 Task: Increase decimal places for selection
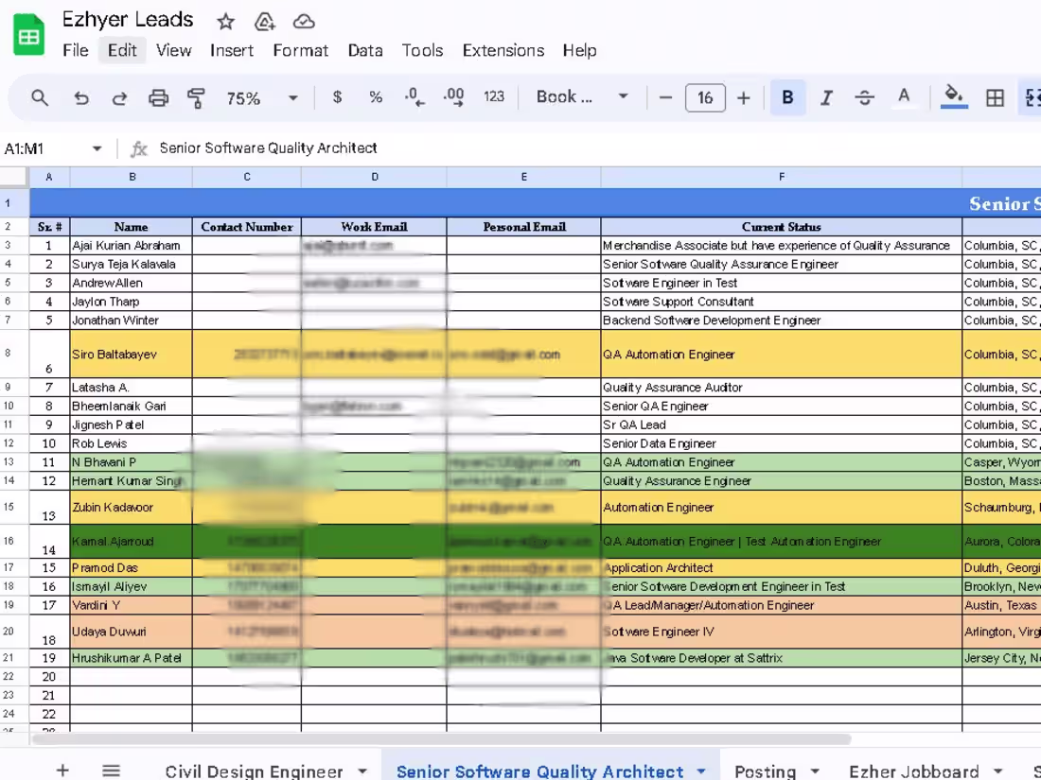[452, 96]
